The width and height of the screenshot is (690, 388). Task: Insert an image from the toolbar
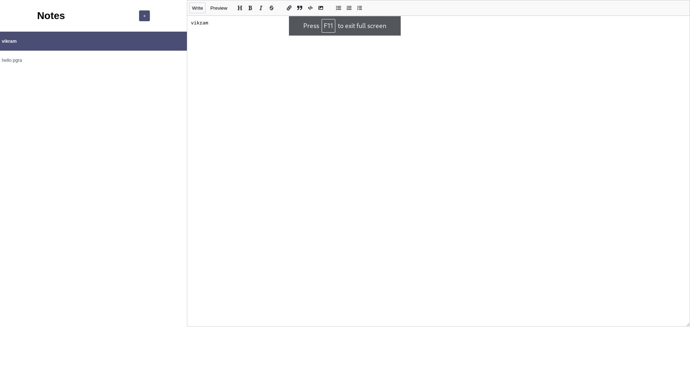(321, 8)
